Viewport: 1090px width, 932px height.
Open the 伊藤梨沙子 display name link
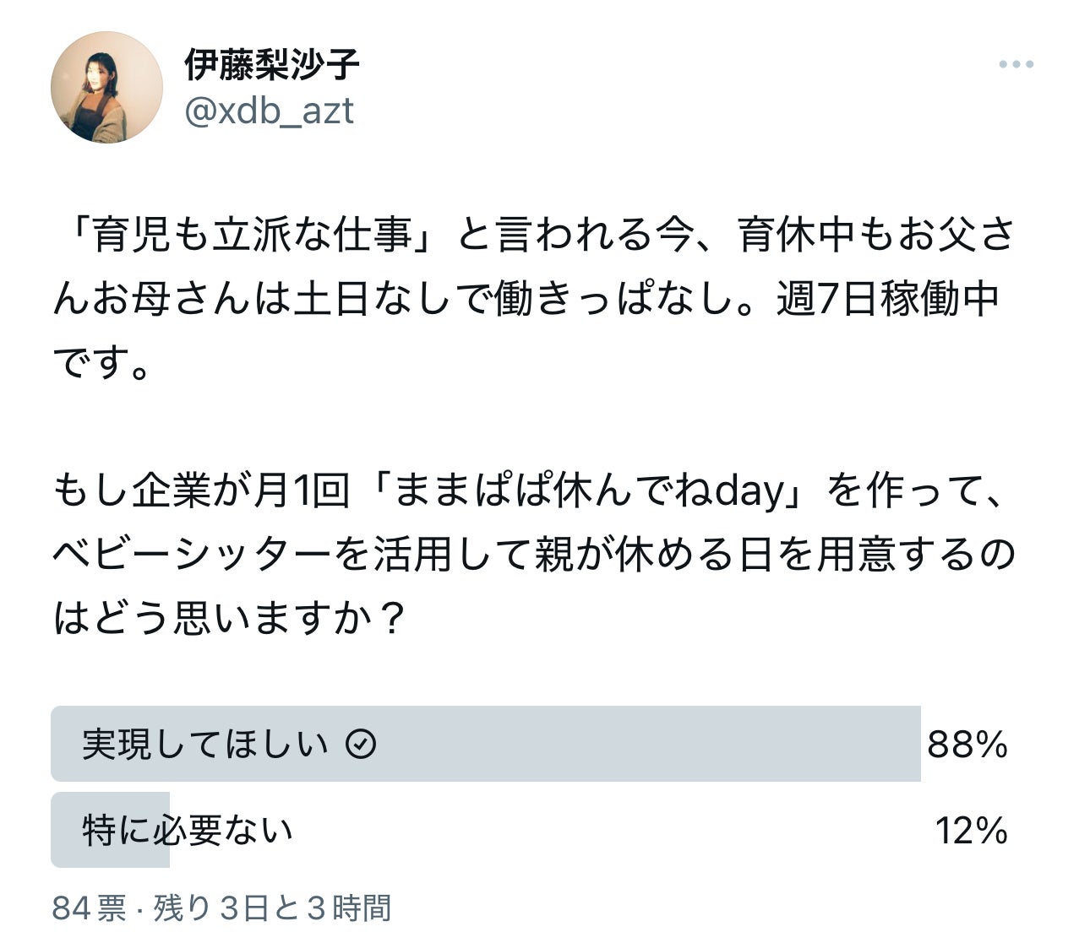point(272,65)
